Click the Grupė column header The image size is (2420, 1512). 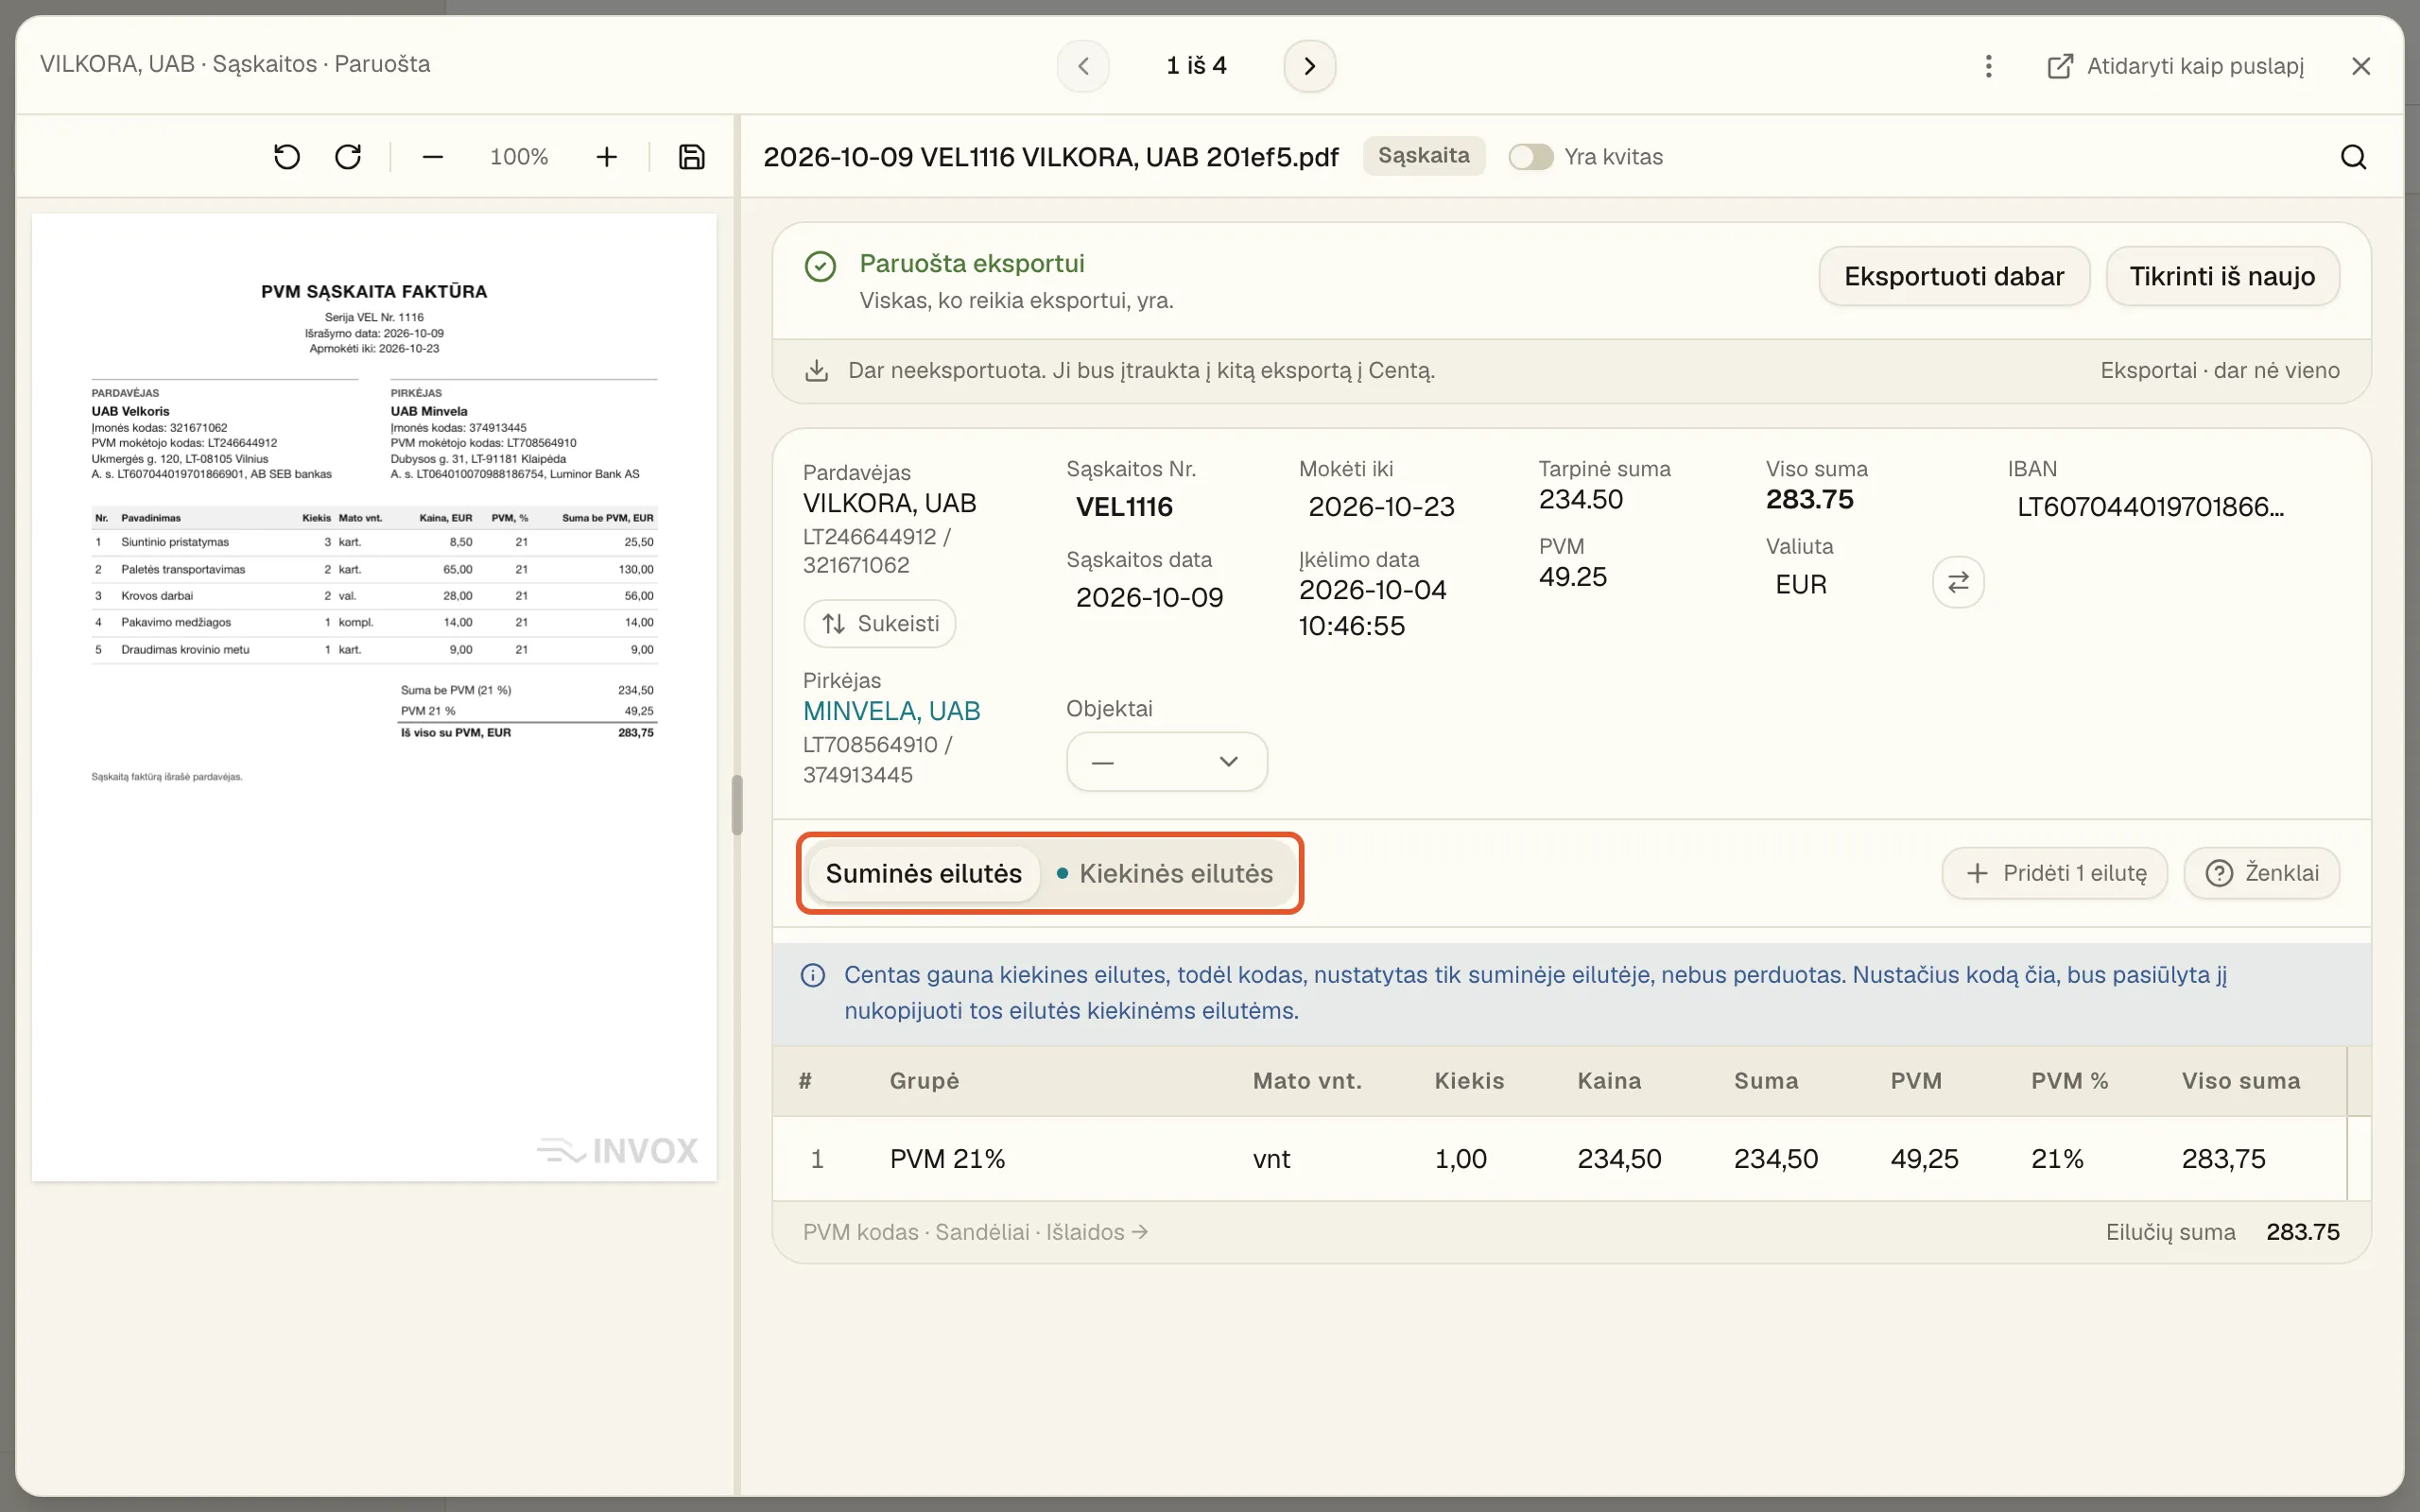pyautogui.click(x=924, y=1081)
